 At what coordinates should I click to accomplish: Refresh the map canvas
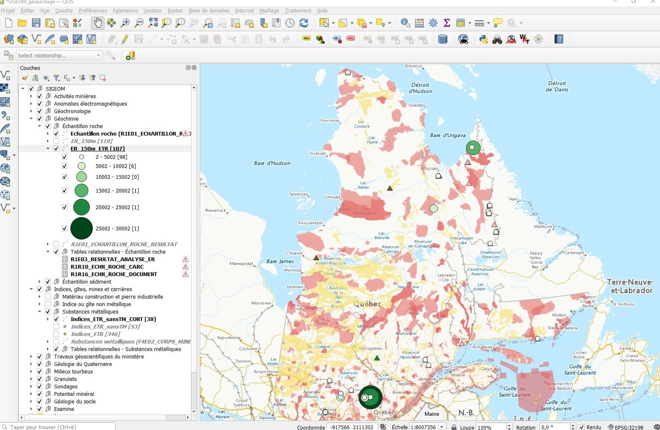[304, 23]
